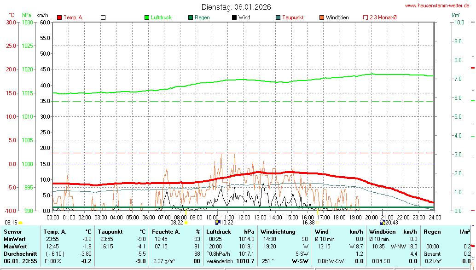Click the red 2.3 Monat-Ø legend marker
This screenshot has width=476, height=270.
366,17
